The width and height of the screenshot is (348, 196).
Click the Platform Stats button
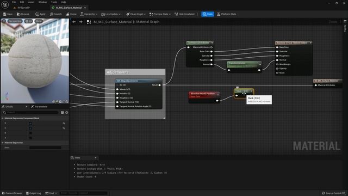click(x=227, y=14)
